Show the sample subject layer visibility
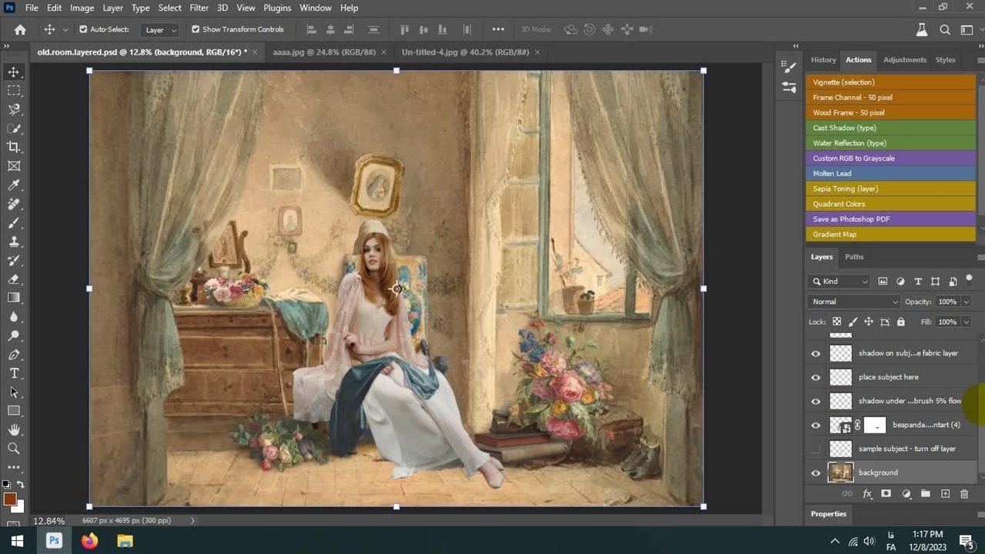 click(x=816, y=449)
